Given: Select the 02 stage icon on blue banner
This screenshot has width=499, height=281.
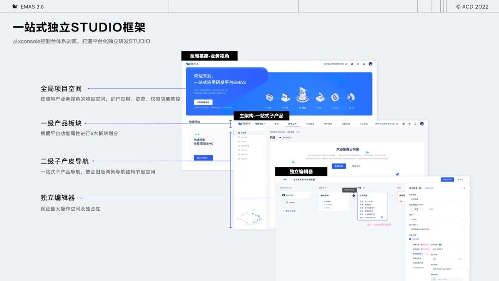Looking at the screenshot, I should [x=285, y=98].
